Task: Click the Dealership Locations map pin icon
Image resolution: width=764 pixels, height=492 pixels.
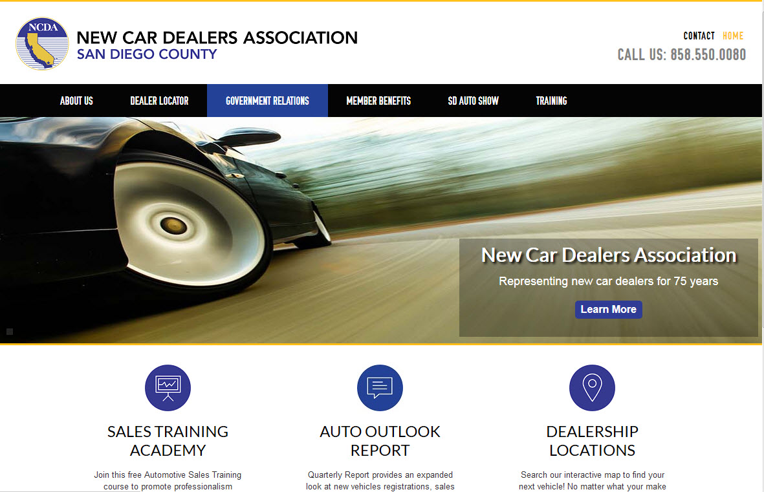Action: pos(592,388)
